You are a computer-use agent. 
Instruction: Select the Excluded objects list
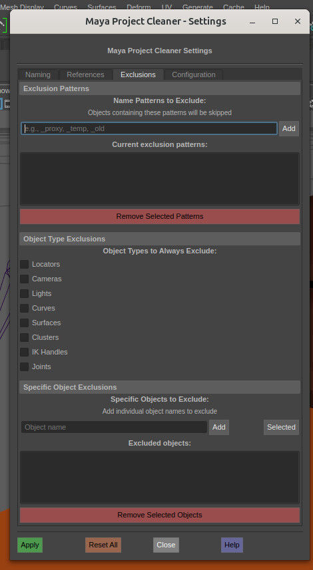coord(160,478)
